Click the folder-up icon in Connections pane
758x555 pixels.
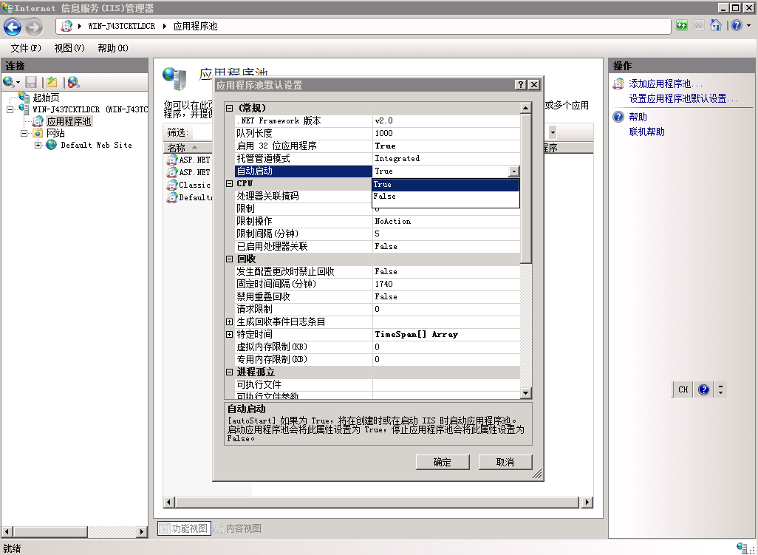pos(52,82)
